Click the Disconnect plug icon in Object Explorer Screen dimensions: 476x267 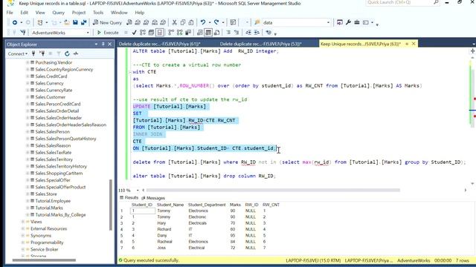coord(42,53)
